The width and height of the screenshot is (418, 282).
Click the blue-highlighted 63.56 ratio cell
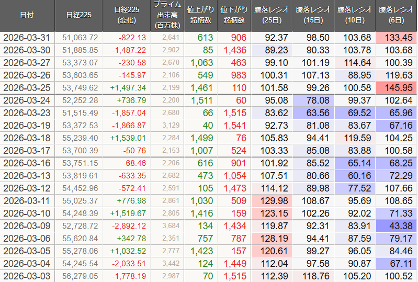(x=313, y=112)
